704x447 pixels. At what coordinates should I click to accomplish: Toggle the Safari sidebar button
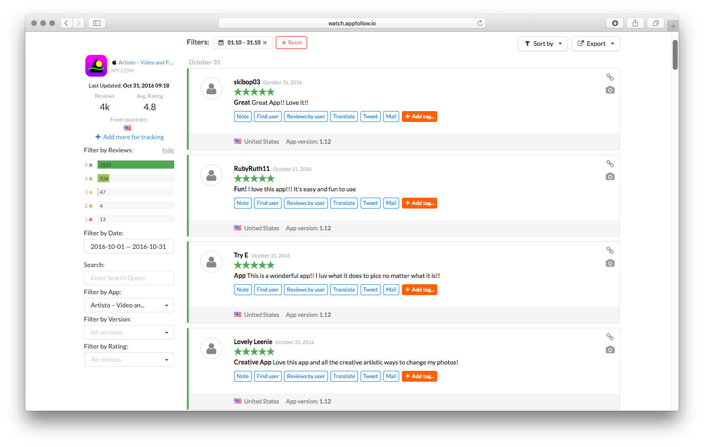tap(97, 23)
